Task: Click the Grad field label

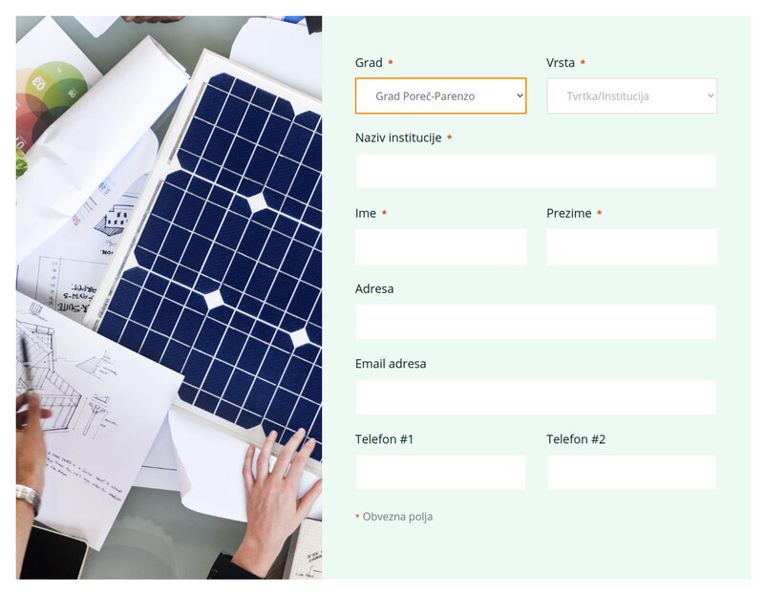Action: coord(369,63)
